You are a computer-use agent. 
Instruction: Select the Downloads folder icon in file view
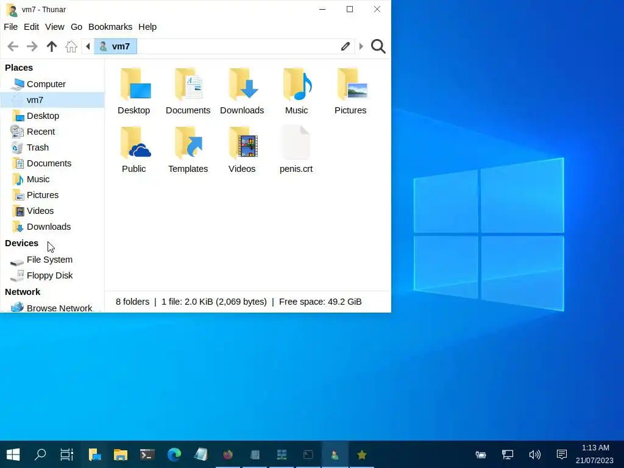pos(243,84)
